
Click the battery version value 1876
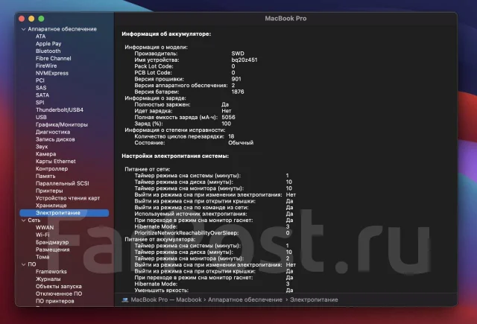coord(238,92)
